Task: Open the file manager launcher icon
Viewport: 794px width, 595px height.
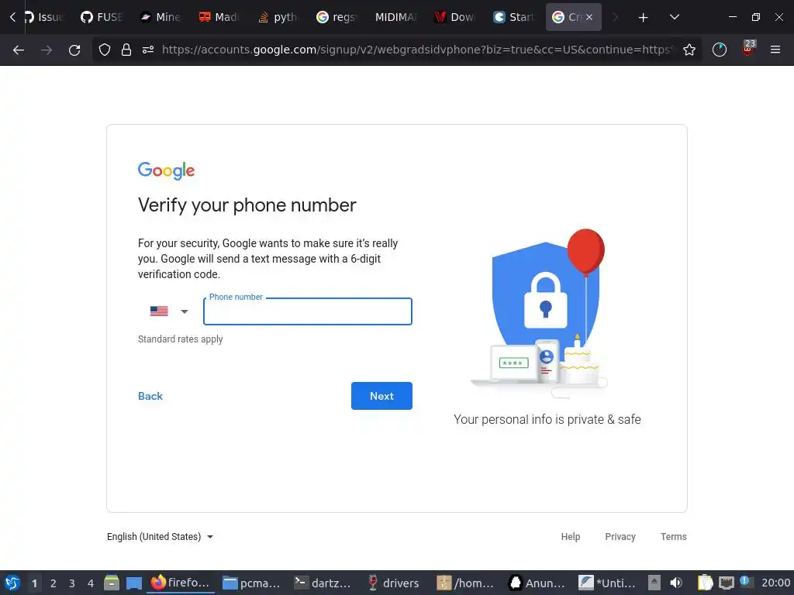Action: [x=112, y=583]
